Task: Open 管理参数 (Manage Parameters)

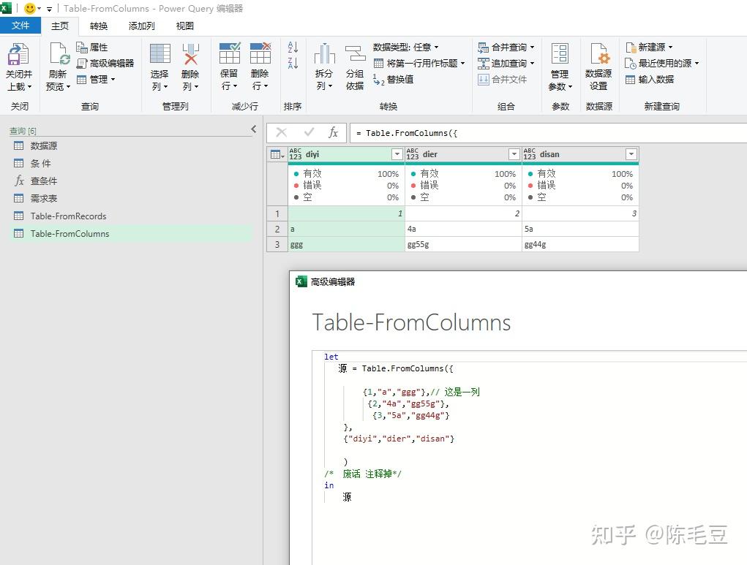Action: tap(560, 65)
